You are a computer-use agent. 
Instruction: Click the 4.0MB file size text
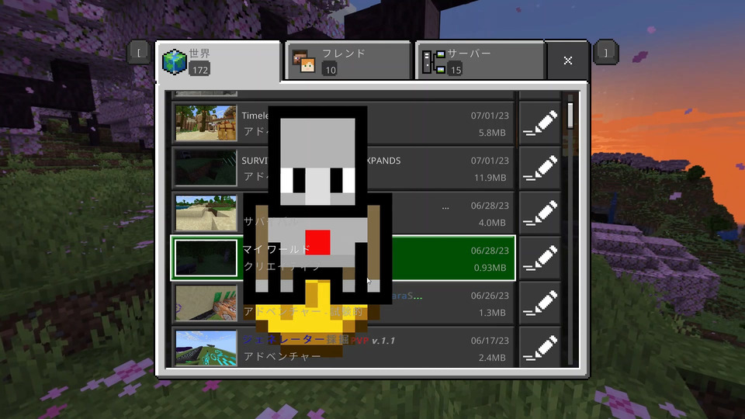tap(492, 223)
